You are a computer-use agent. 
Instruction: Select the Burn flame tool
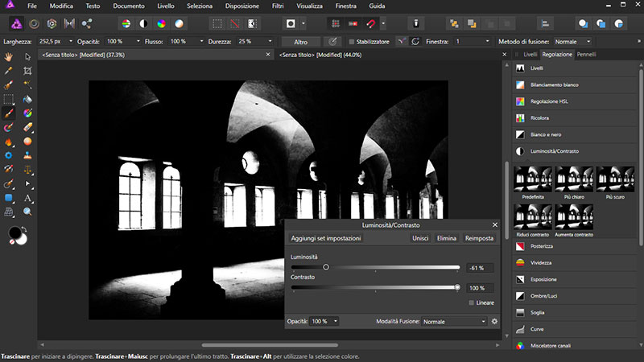(9, 142)
